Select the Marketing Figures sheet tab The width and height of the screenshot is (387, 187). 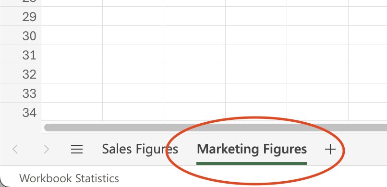click(x=252, y=149)
